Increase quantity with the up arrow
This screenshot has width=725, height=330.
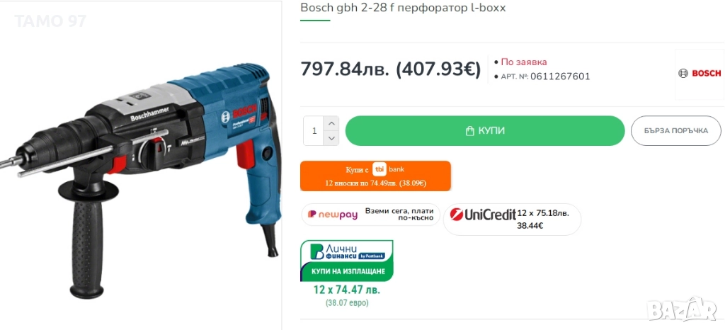[331, 123]
